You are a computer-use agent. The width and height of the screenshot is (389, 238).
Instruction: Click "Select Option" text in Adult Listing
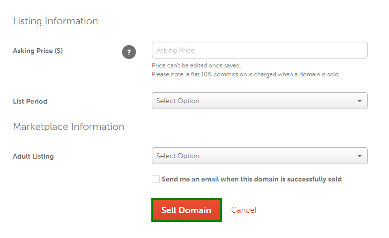[178, 156]
